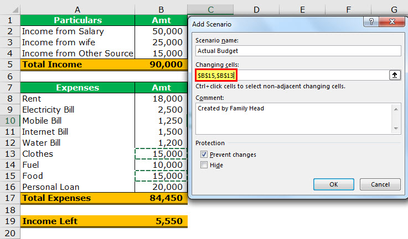Click the 25,000 amount cell
Image resolution: width=408 pixels, height=239 pixels.
(x=161, y=43)
